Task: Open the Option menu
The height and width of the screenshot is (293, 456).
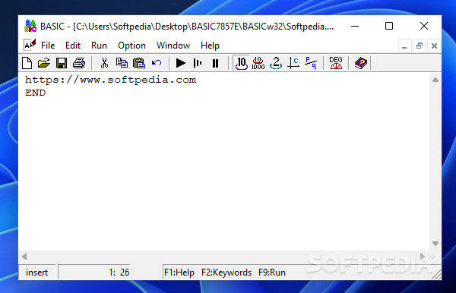Action: (x=131, y=46)
